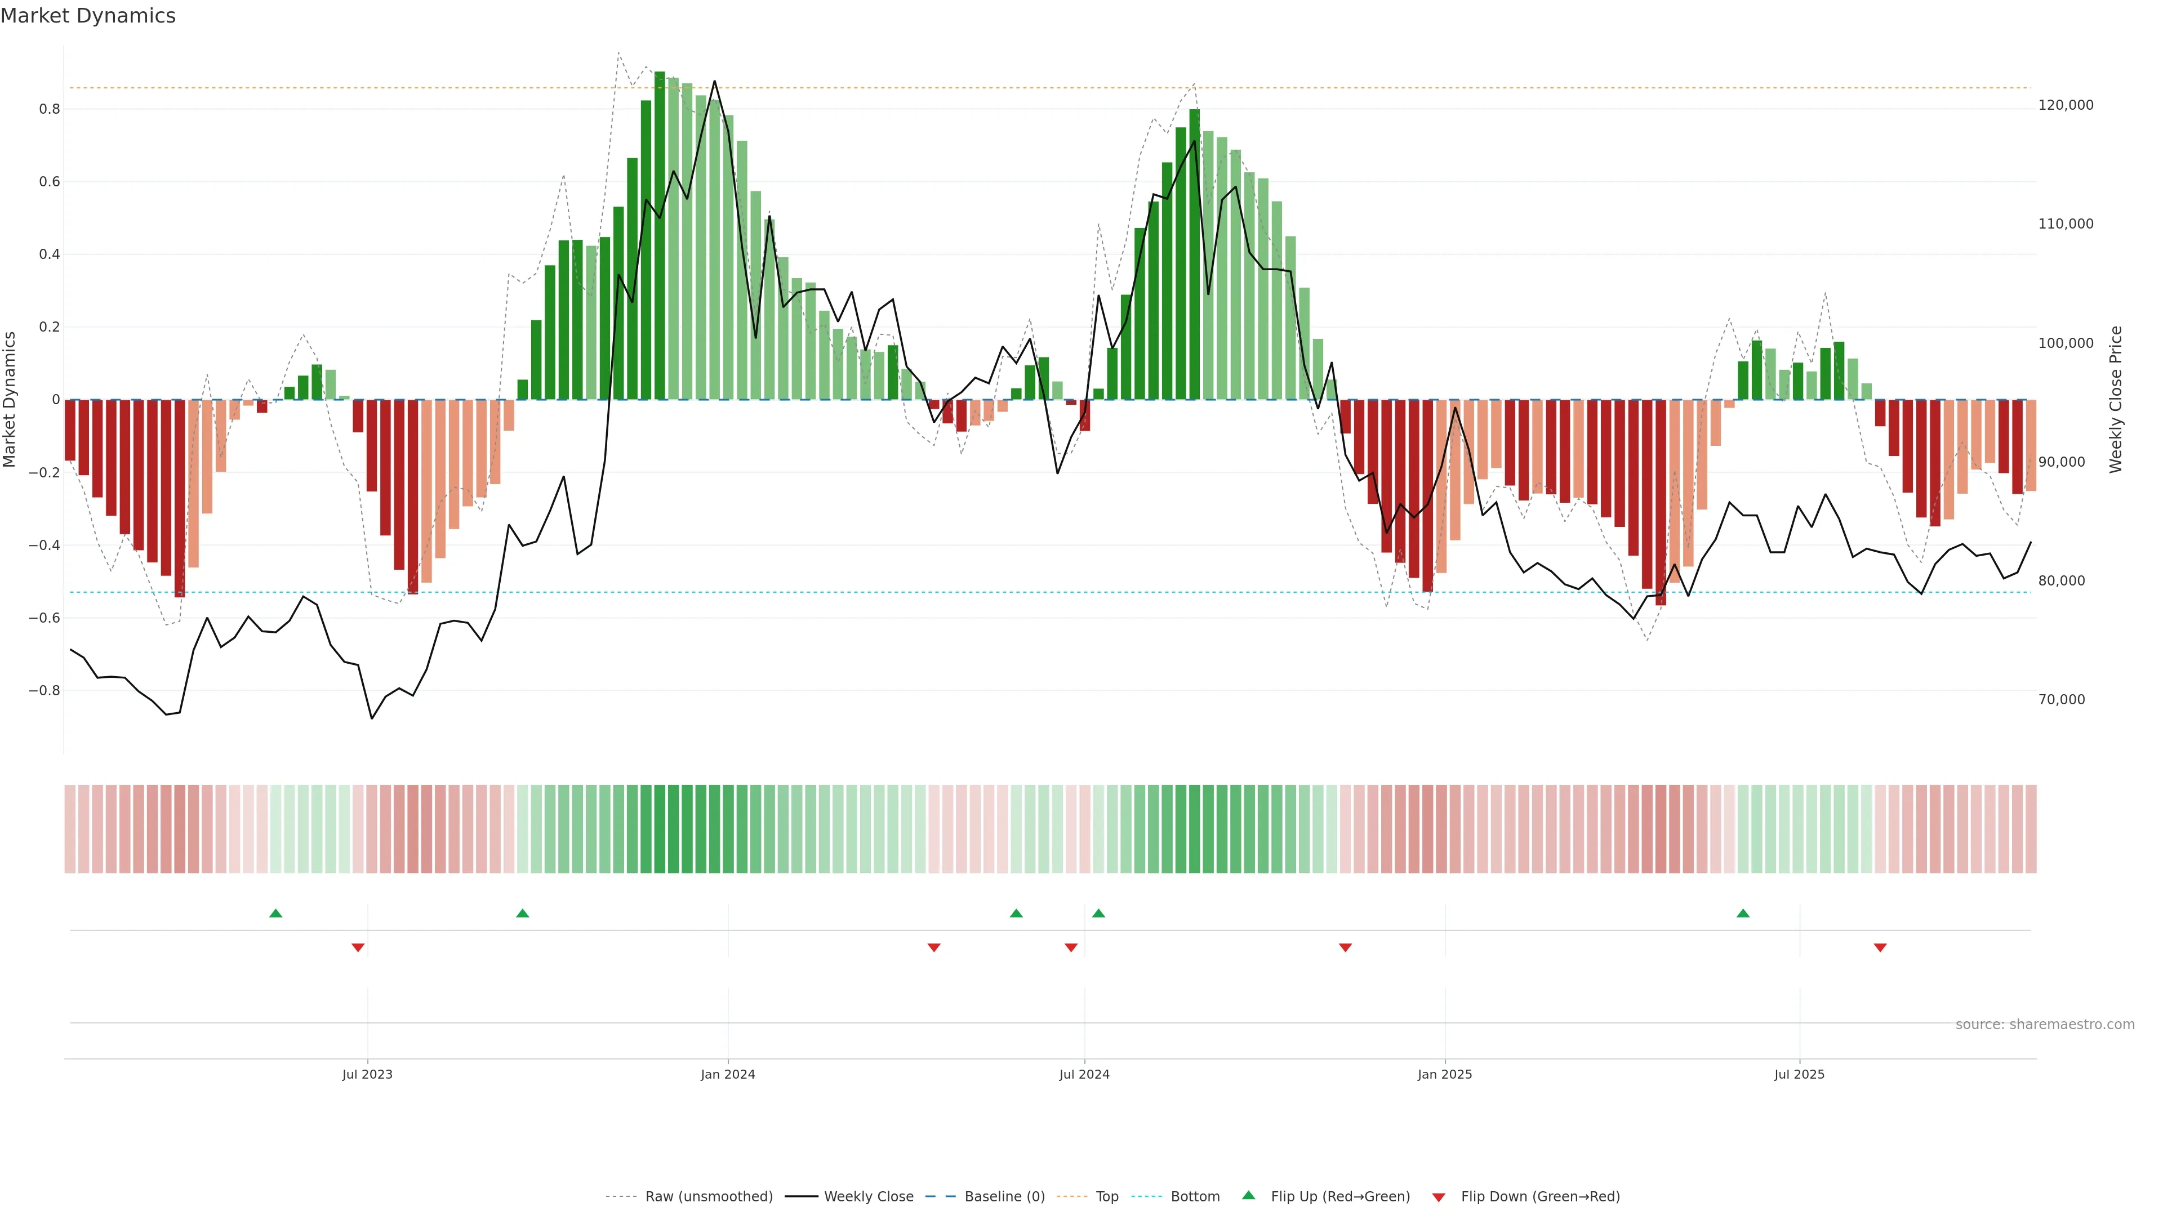
Task: Click the Flip Down triangle just before Jul 2023
Action: [x=358, y=947]
